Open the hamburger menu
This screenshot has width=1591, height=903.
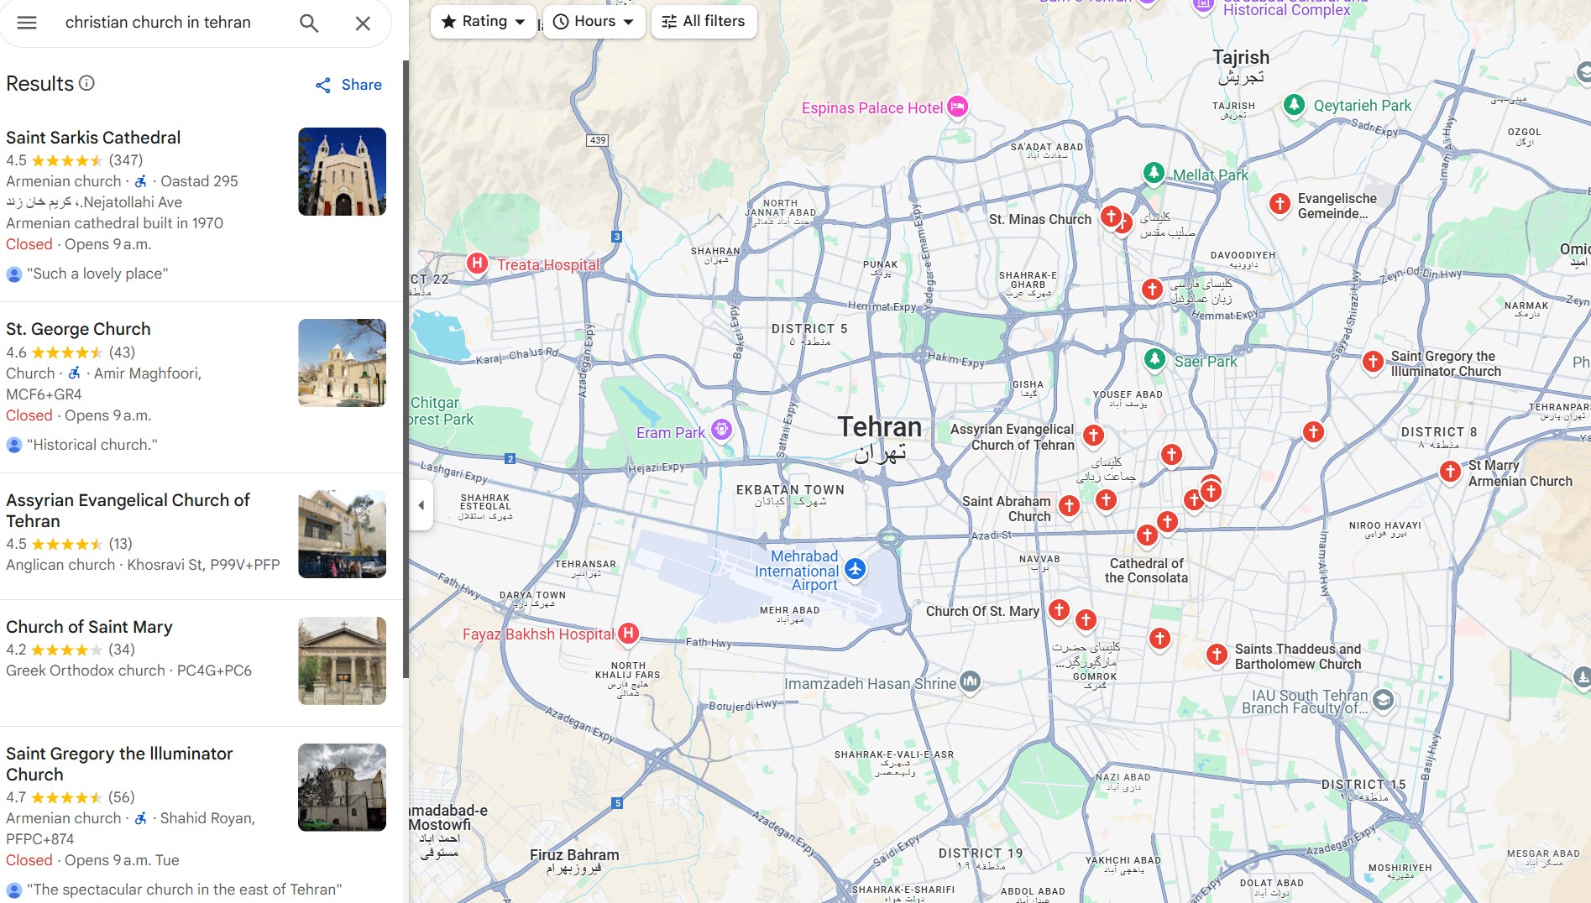click(27, 23)
